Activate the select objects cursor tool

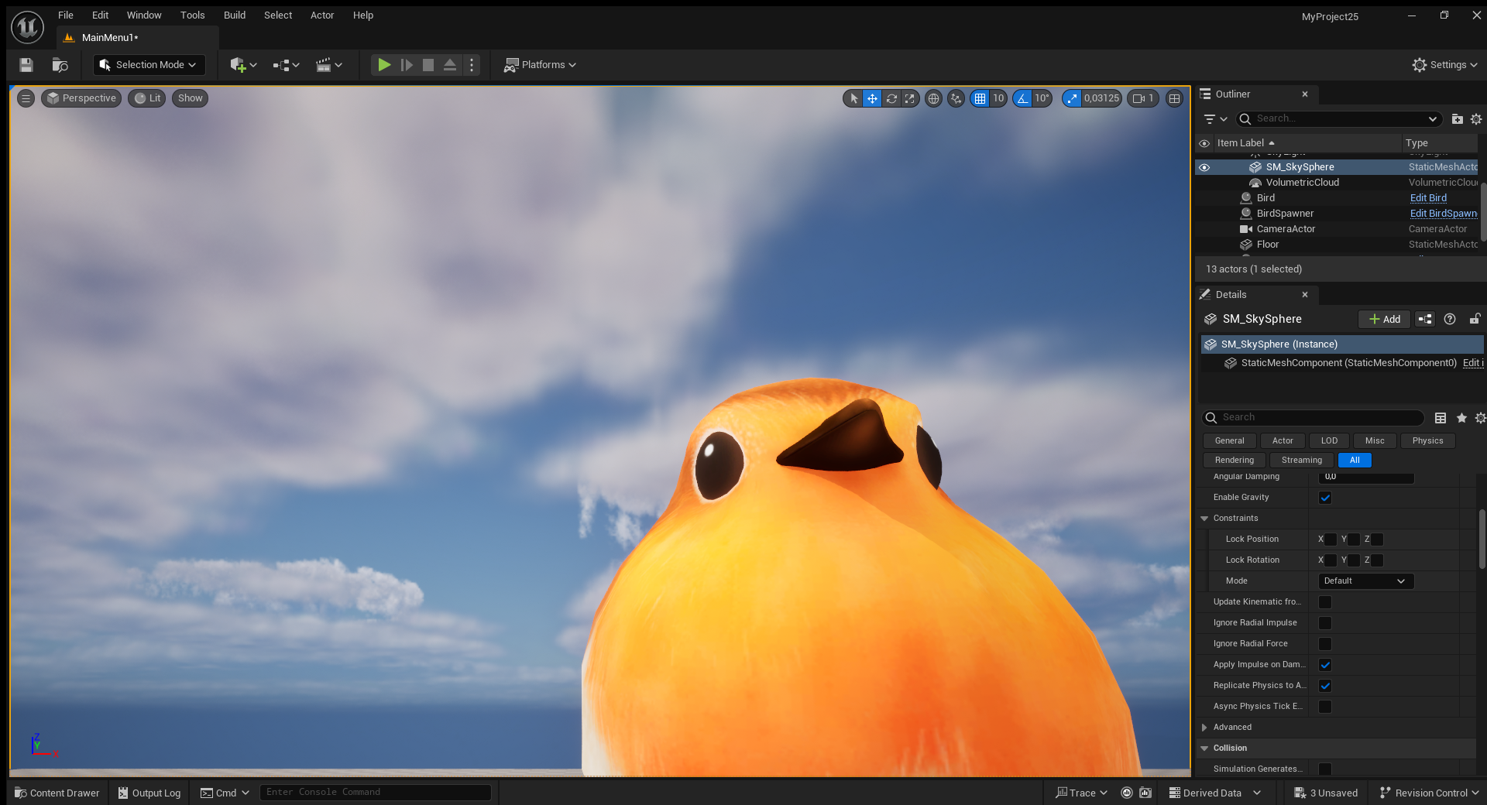(853, 98)
